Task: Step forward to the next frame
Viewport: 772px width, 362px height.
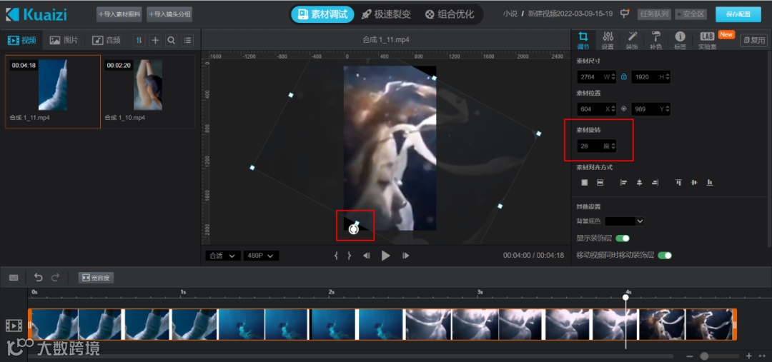Action: [406, 256]
